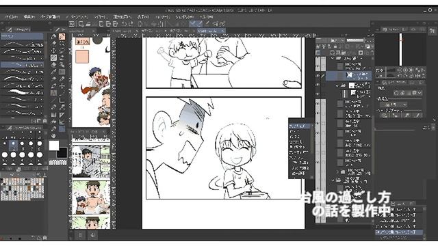Click the shirtless character manga page thumbnail
438x246 pixels.
click(x=91, y=197)
